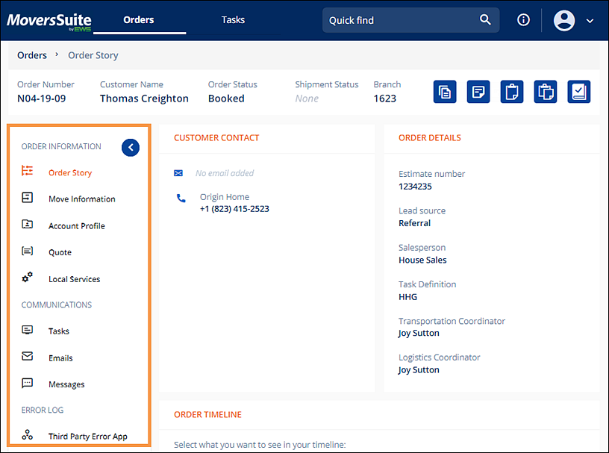
Task: Collapse the Order Information panel
Action: (x=131, y=147)
